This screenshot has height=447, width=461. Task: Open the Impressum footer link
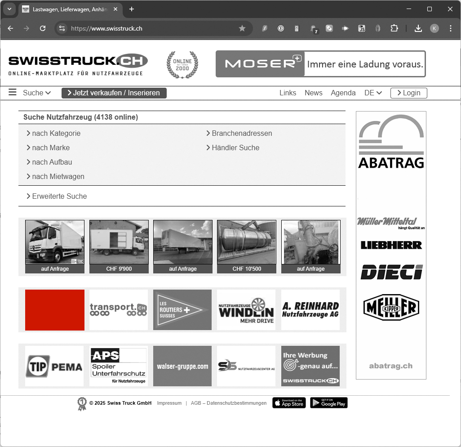(x=169, y=403)
